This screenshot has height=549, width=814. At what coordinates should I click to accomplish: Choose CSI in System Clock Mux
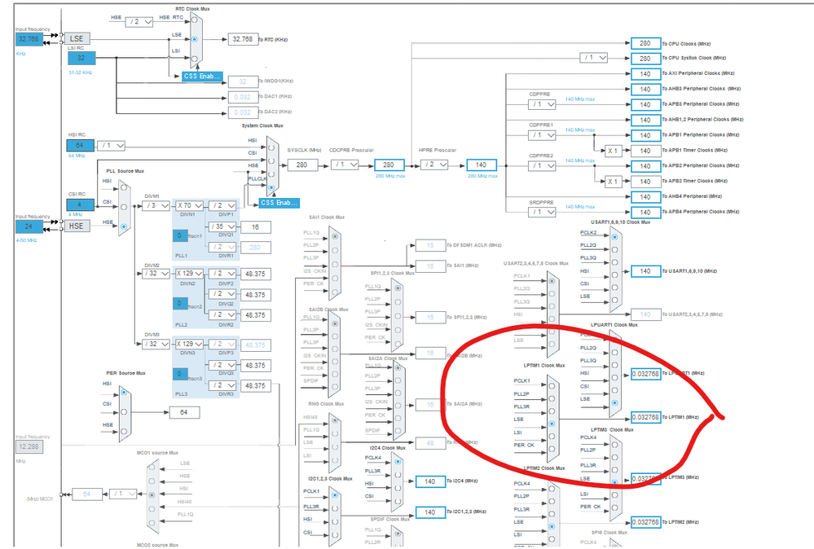271,160
